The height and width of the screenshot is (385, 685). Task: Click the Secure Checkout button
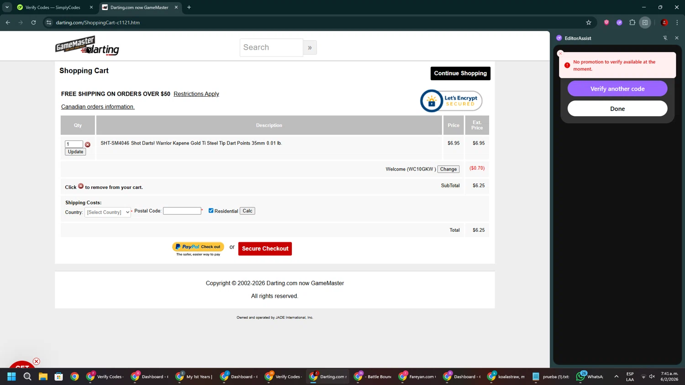265,249
